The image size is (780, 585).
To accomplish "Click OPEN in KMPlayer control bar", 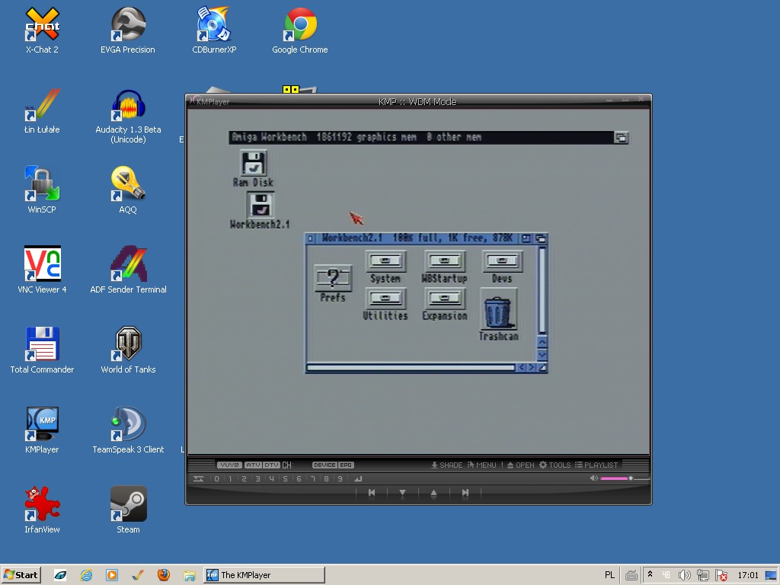I will [520, 465].
